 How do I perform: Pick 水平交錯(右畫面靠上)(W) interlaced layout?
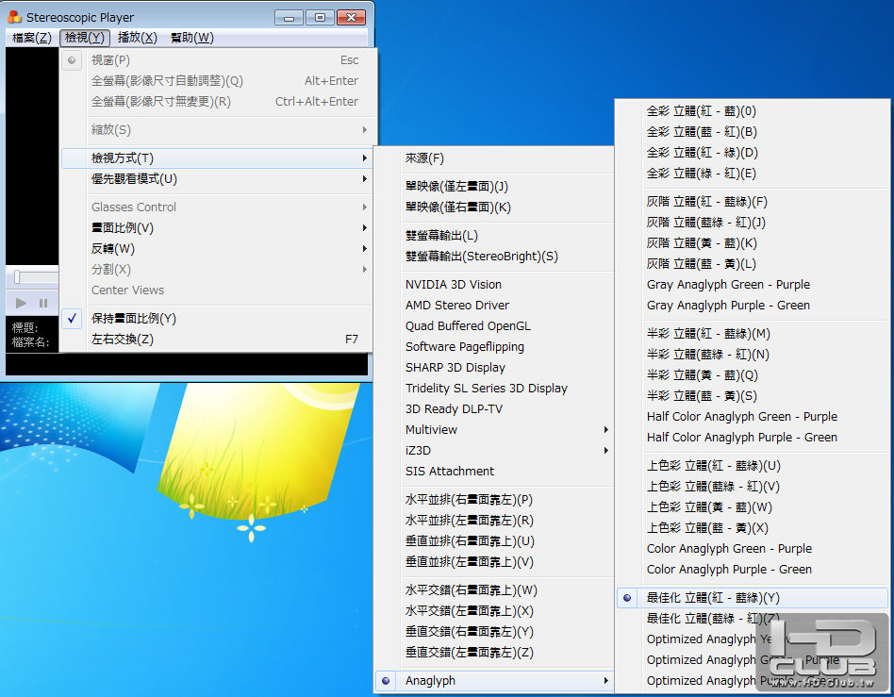[x=494, y=590]
